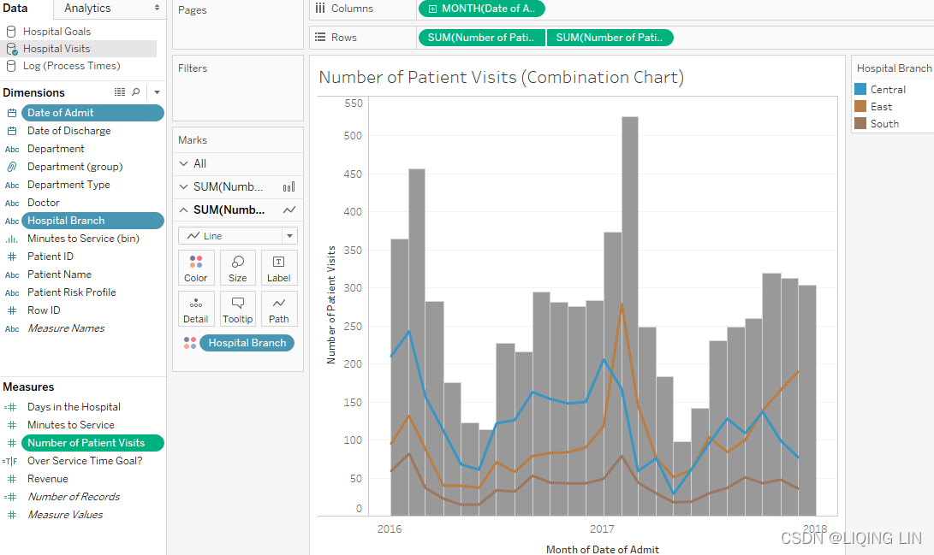Expand the first SUM(Numb... bar marks card
The image size is (934, 555).
pyautogui.click(x=183, y=186)
